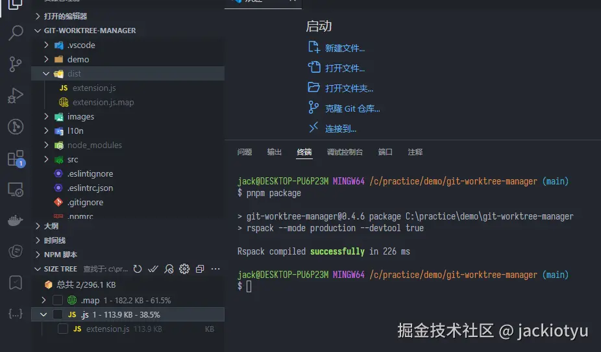Open the Extensions view with badge
The height and width of the screenshot is (352, 601).
(x=16, y=158)
